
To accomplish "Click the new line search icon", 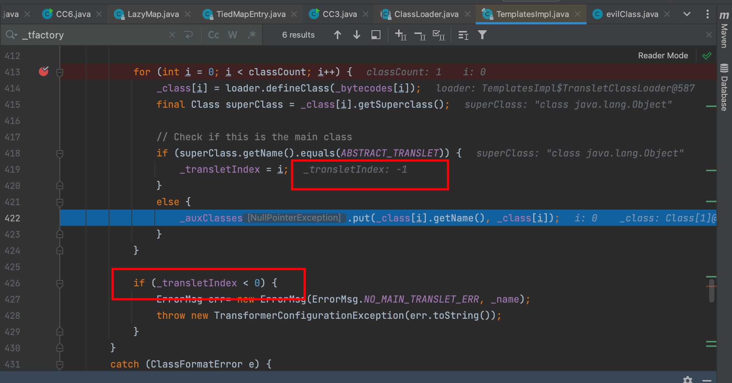I will [189, 35].
